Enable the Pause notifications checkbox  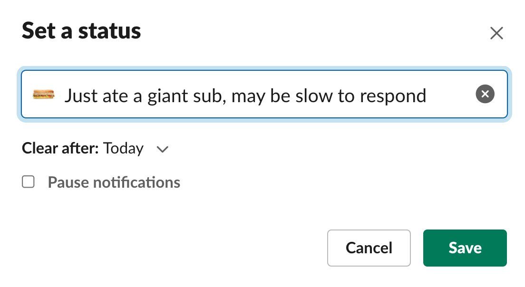click(x=29, y=182)
